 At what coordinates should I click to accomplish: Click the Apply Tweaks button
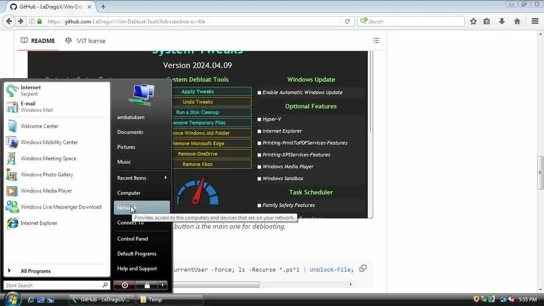(x=212, y=91)
